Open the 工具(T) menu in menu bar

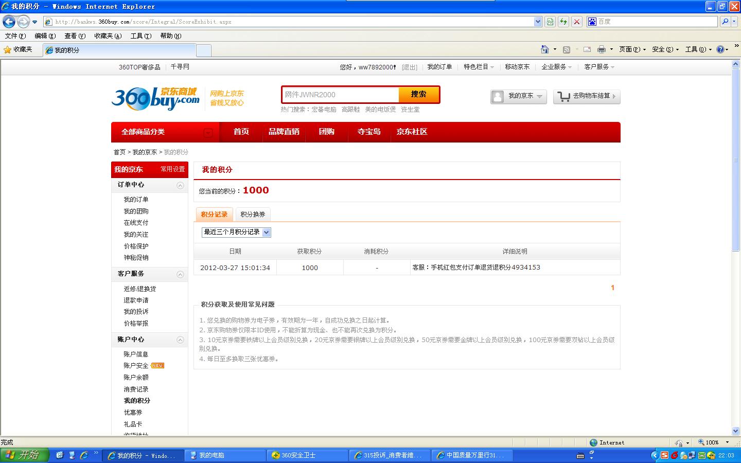point(140,35)
